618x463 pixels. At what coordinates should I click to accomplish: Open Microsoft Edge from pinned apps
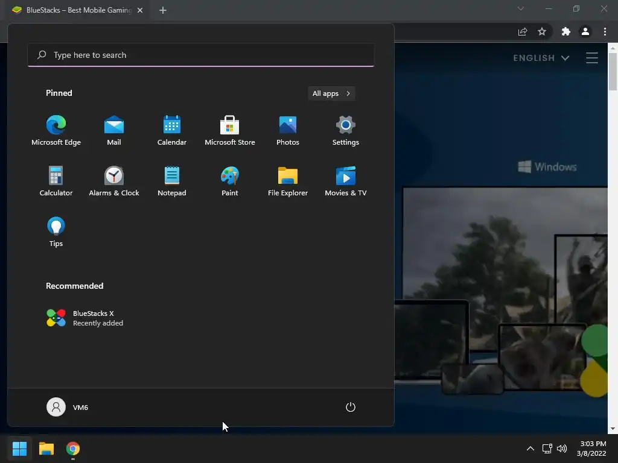point(56,131)
